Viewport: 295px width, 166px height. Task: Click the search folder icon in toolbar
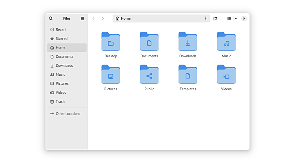click(x=215, y=18)
